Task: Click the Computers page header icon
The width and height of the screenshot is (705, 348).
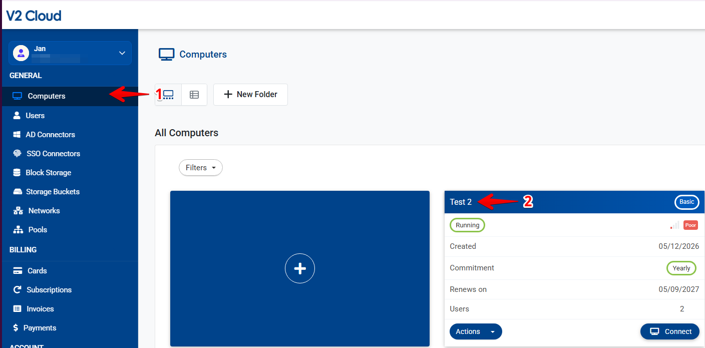Action: click(166, 55)
